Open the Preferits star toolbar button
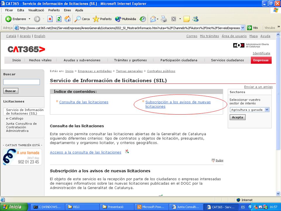Image resolution: width=281 pixels, height=211 pixels. [102, 19]
